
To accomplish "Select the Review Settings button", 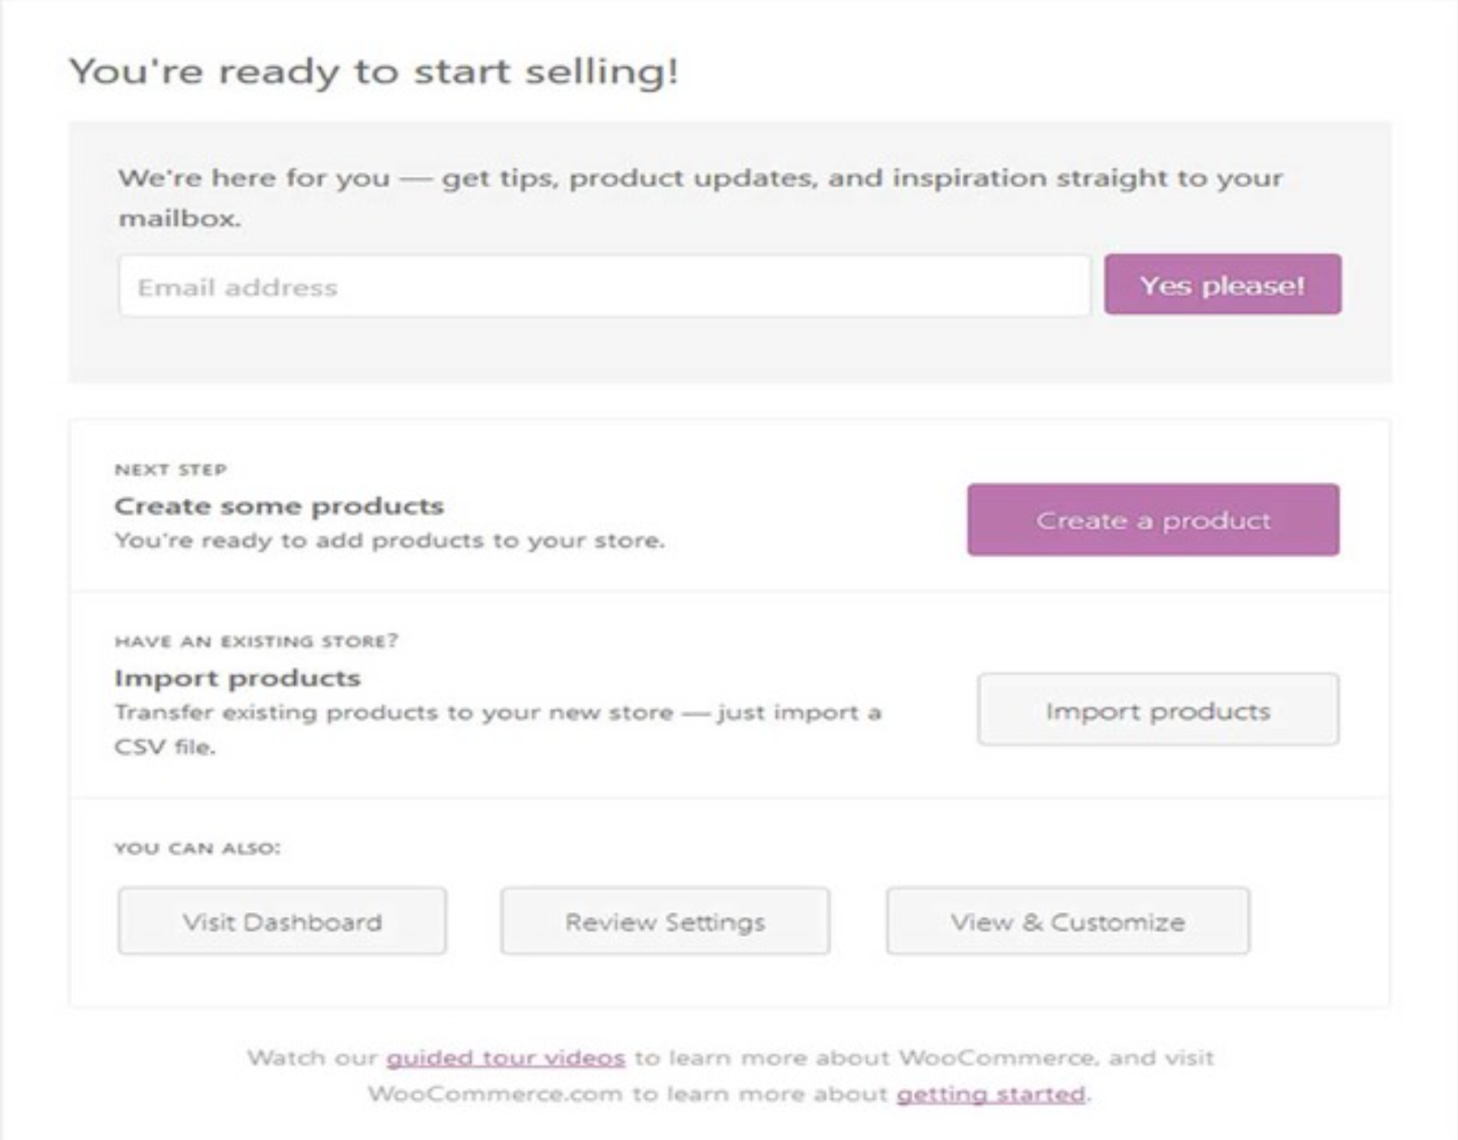I will pos(665,922).
